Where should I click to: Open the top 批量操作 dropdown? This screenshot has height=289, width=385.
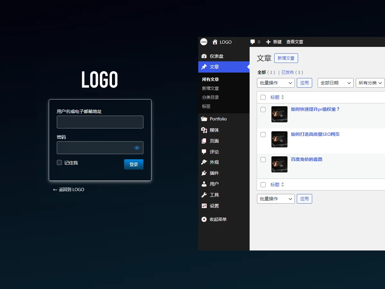pos(276,83)
